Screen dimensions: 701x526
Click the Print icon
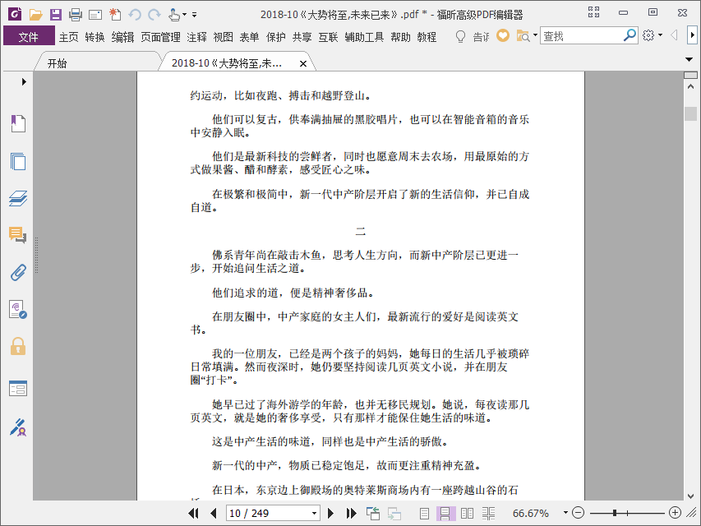[76, 15]
